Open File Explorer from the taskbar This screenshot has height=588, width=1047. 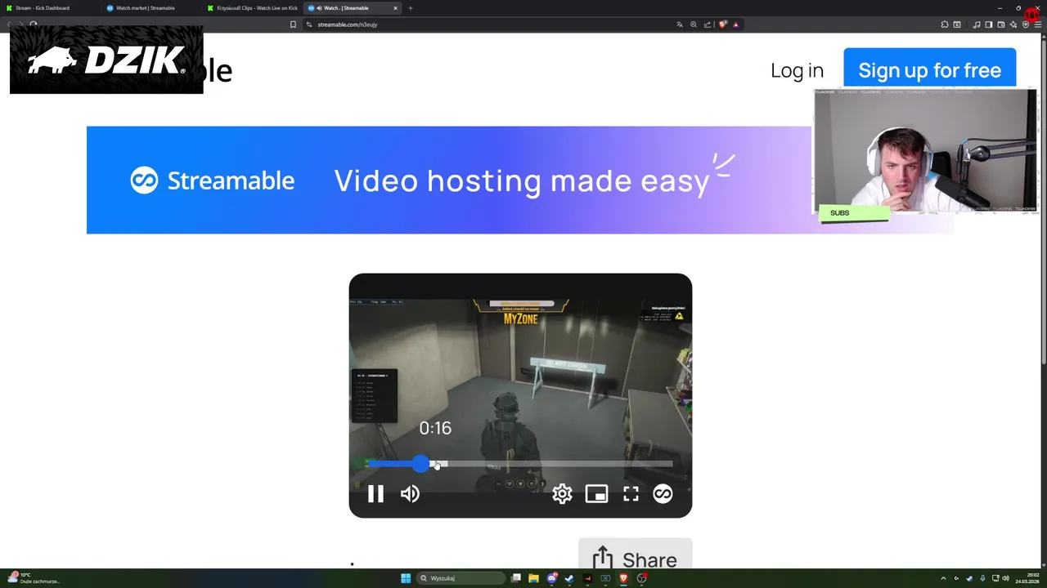pyautogui.click(x=533, y=578)
